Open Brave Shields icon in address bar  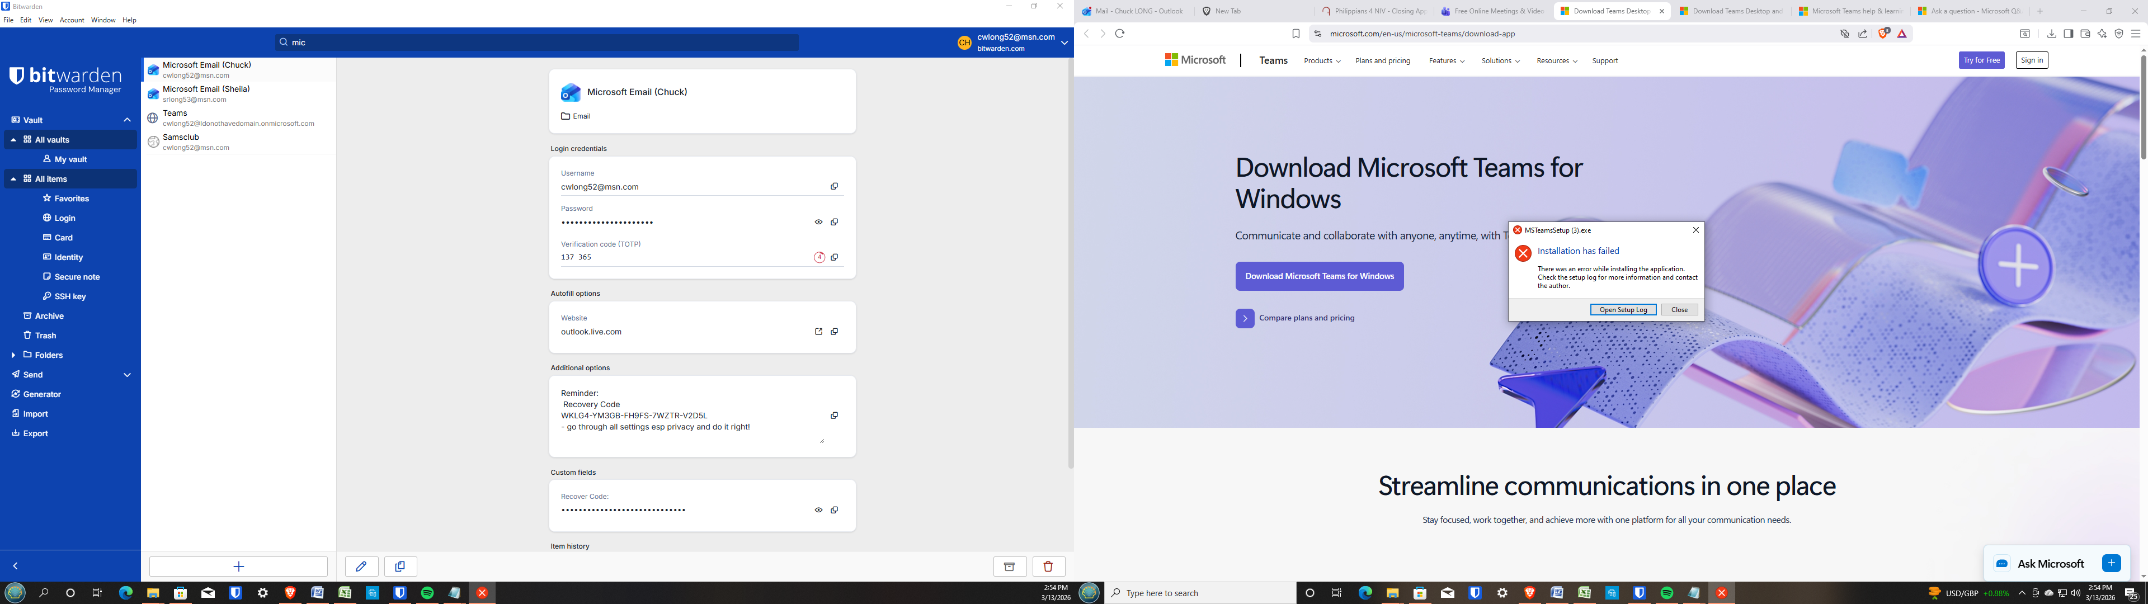pos(1883,34)
